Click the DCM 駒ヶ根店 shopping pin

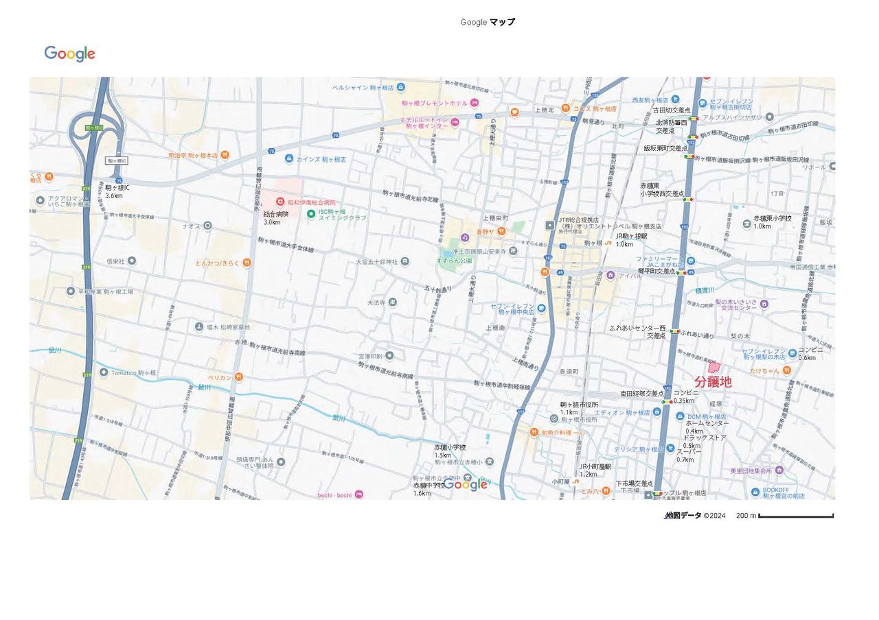pos(680,417)
